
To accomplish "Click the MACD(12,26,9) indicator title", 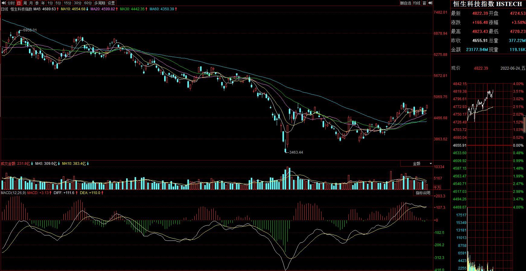I will [x=14, y=193].
